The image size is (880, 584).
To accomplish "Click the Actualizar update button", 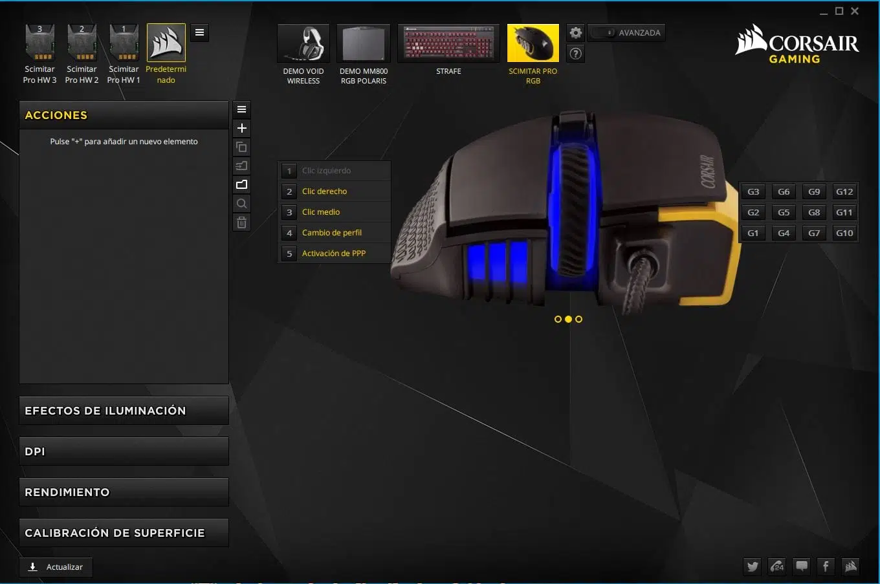I will point(56,567).
